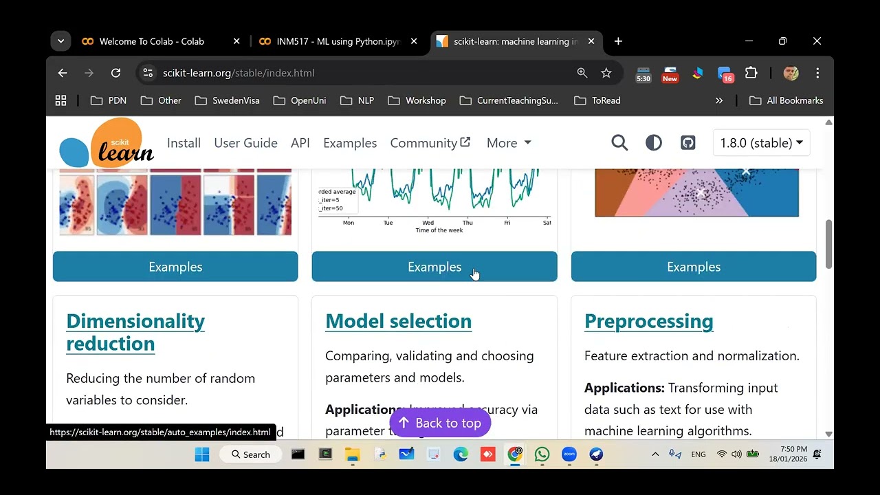Viewport: 880px width, 495px height.
Task: Click Examples button under time-of-week plot
Action: (434, 267)
